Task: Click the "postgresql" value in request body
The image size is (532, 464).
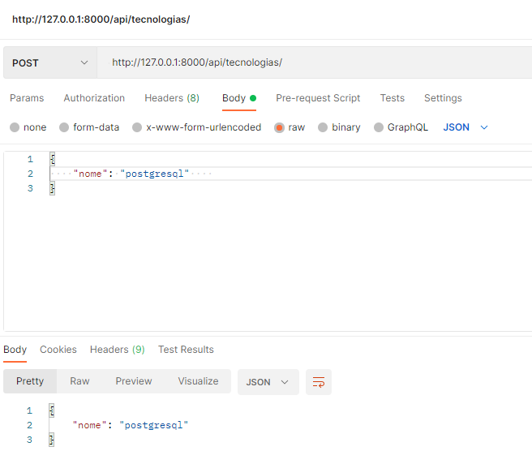Action: (x=154, y=174)
